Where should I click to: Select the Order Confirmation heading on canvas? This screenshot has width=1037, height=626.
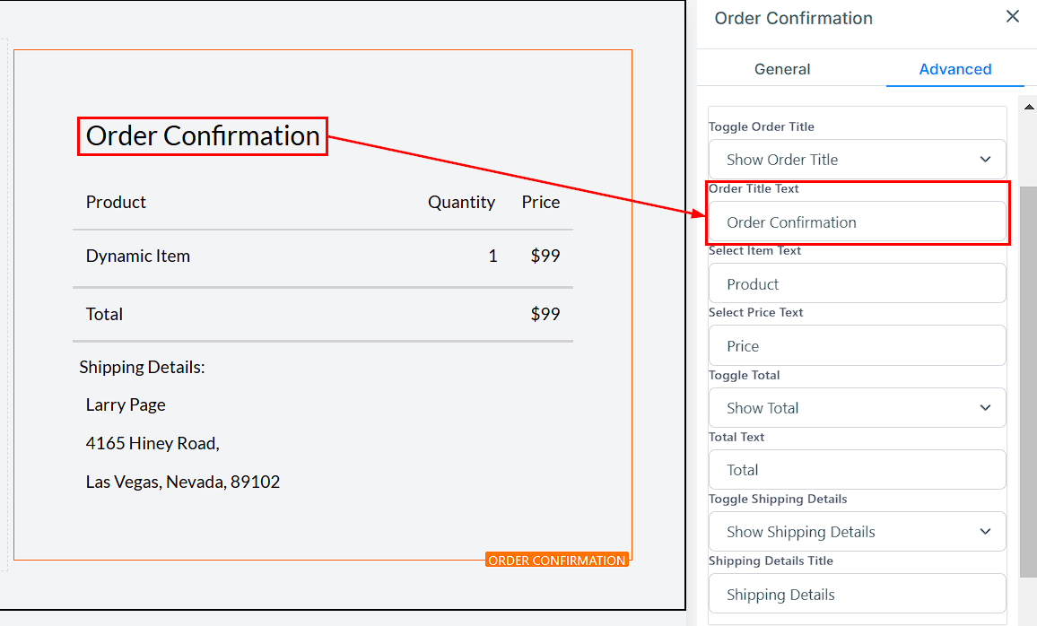(203, 136)
